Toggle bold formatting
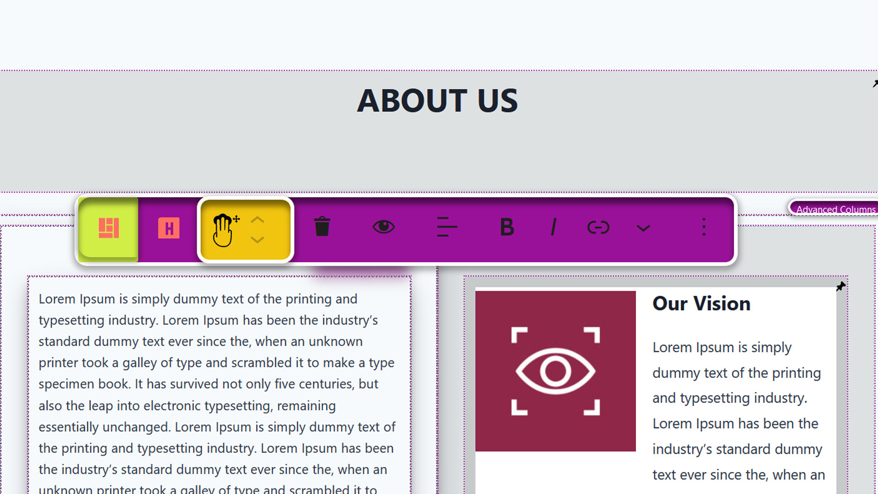 click(x=507, y=227)
